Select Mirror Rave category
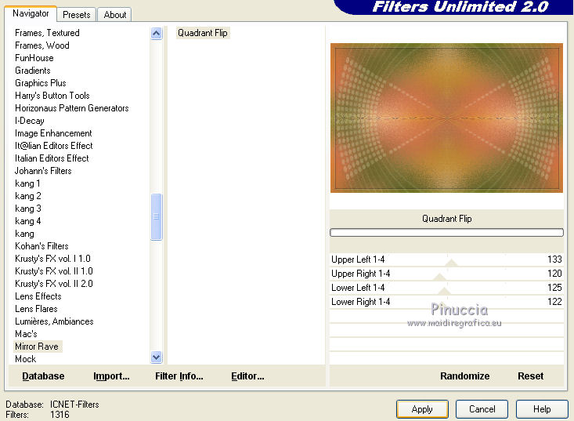Image resolution: width=574 pixels, height=421 pixels. (37, 347)
